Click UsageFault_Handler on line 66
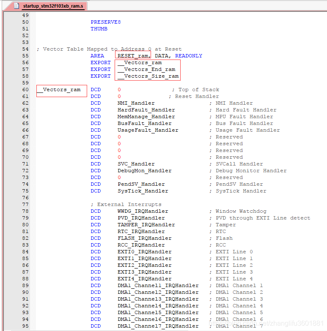Viewport: 327px width, 331px height. point(148,130)
